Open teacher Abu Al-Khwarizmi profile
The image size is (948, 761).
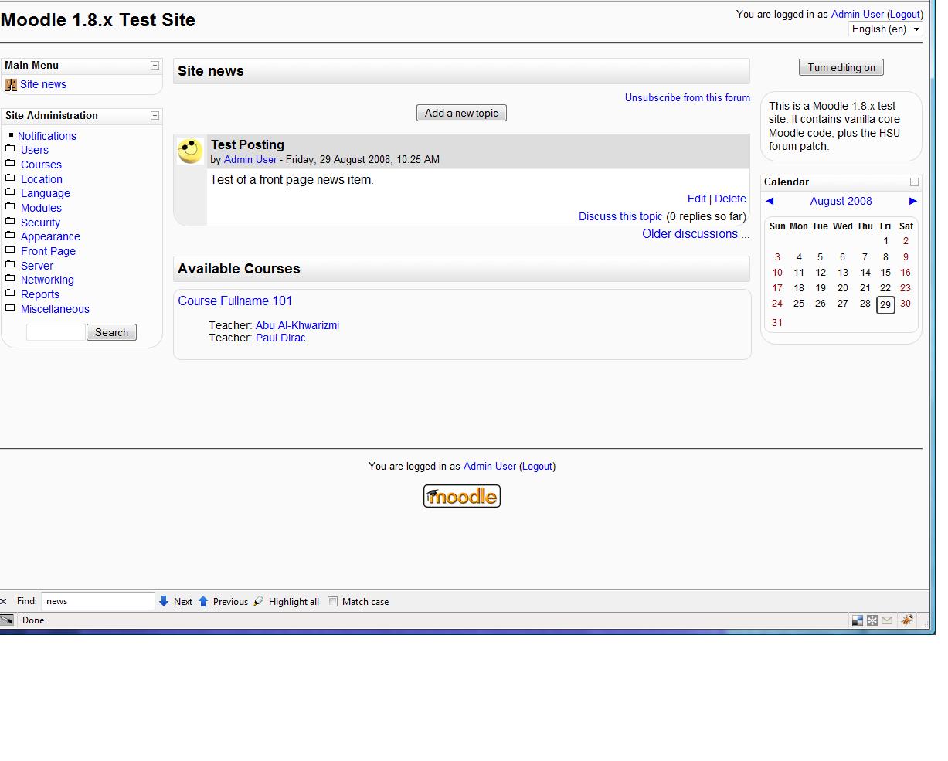pos(297,325)
